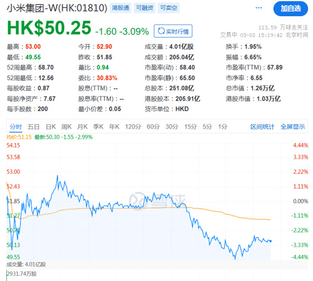This screenshot has width=313, height=281.
Task: Click the 最低 value 49.55
Action: pos(33,57)
